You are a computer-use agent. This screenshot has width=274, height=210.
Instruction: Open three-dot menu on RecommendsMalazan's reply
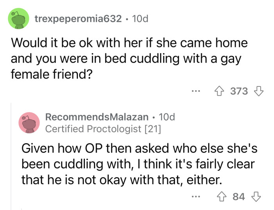tap(196, 197)
